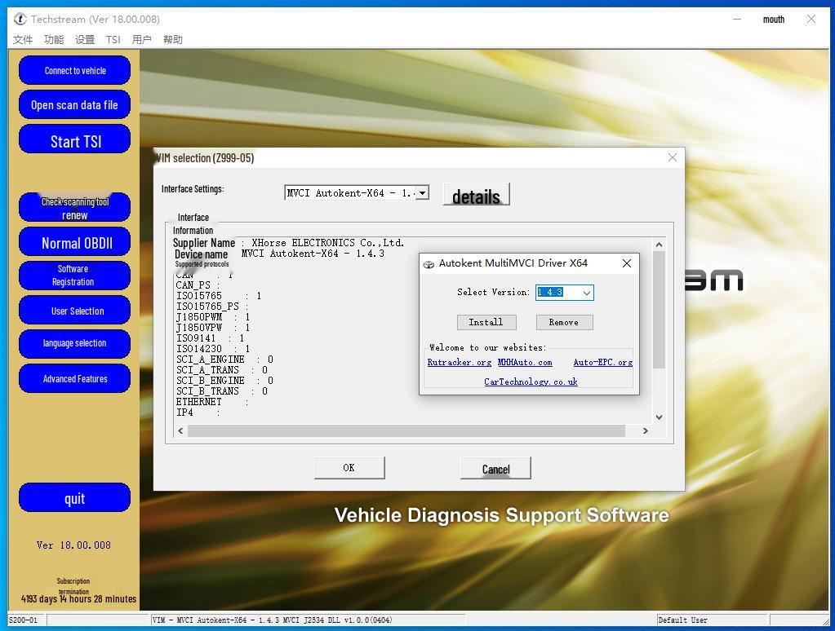
Task: Click the Autokent driver dialog title icon
Action: coord(429,264)
